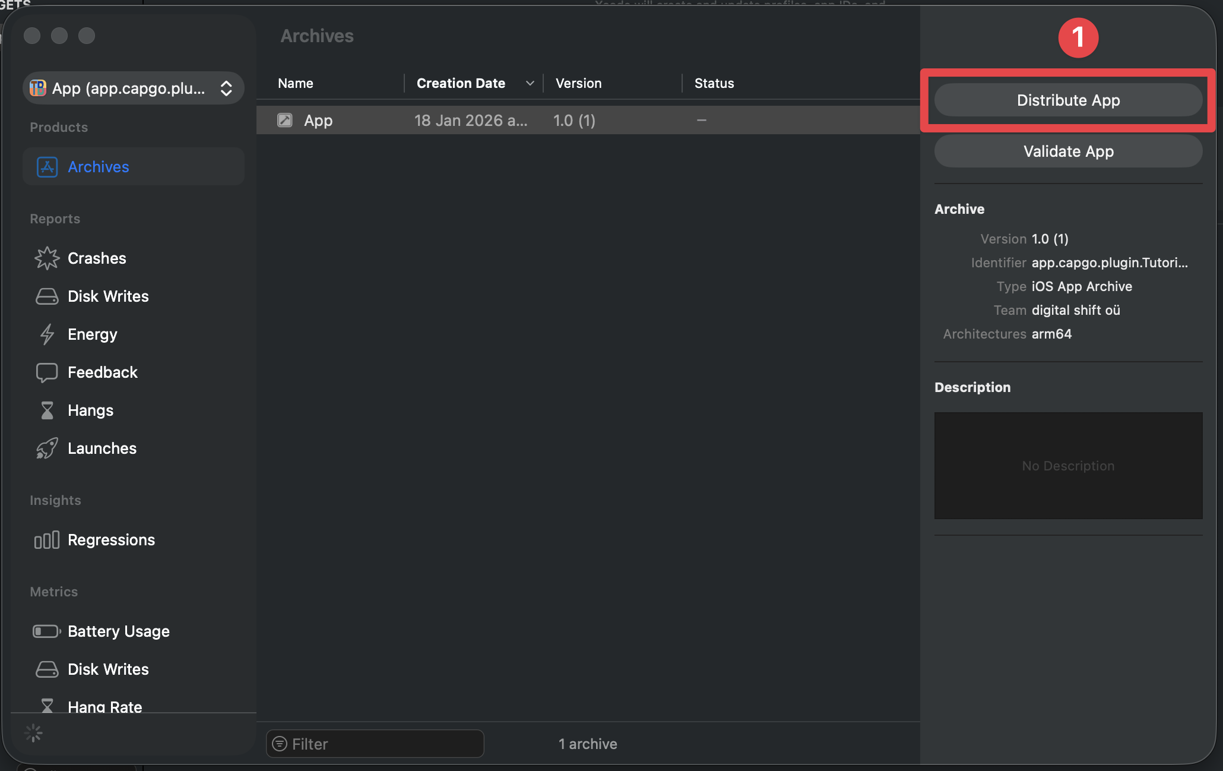Viewport: 1223px width, 771px height.
Task: Click the App archive thumbnail image
Action: pos(285,120)
